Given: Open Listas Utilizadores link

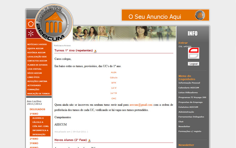Looking at the screenshot, I should point(188,92).
